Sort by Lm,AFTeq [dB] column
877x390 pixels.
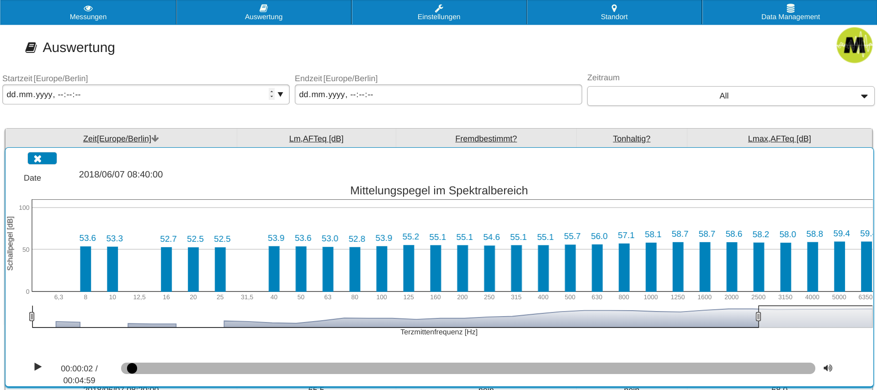click(316, 139)
